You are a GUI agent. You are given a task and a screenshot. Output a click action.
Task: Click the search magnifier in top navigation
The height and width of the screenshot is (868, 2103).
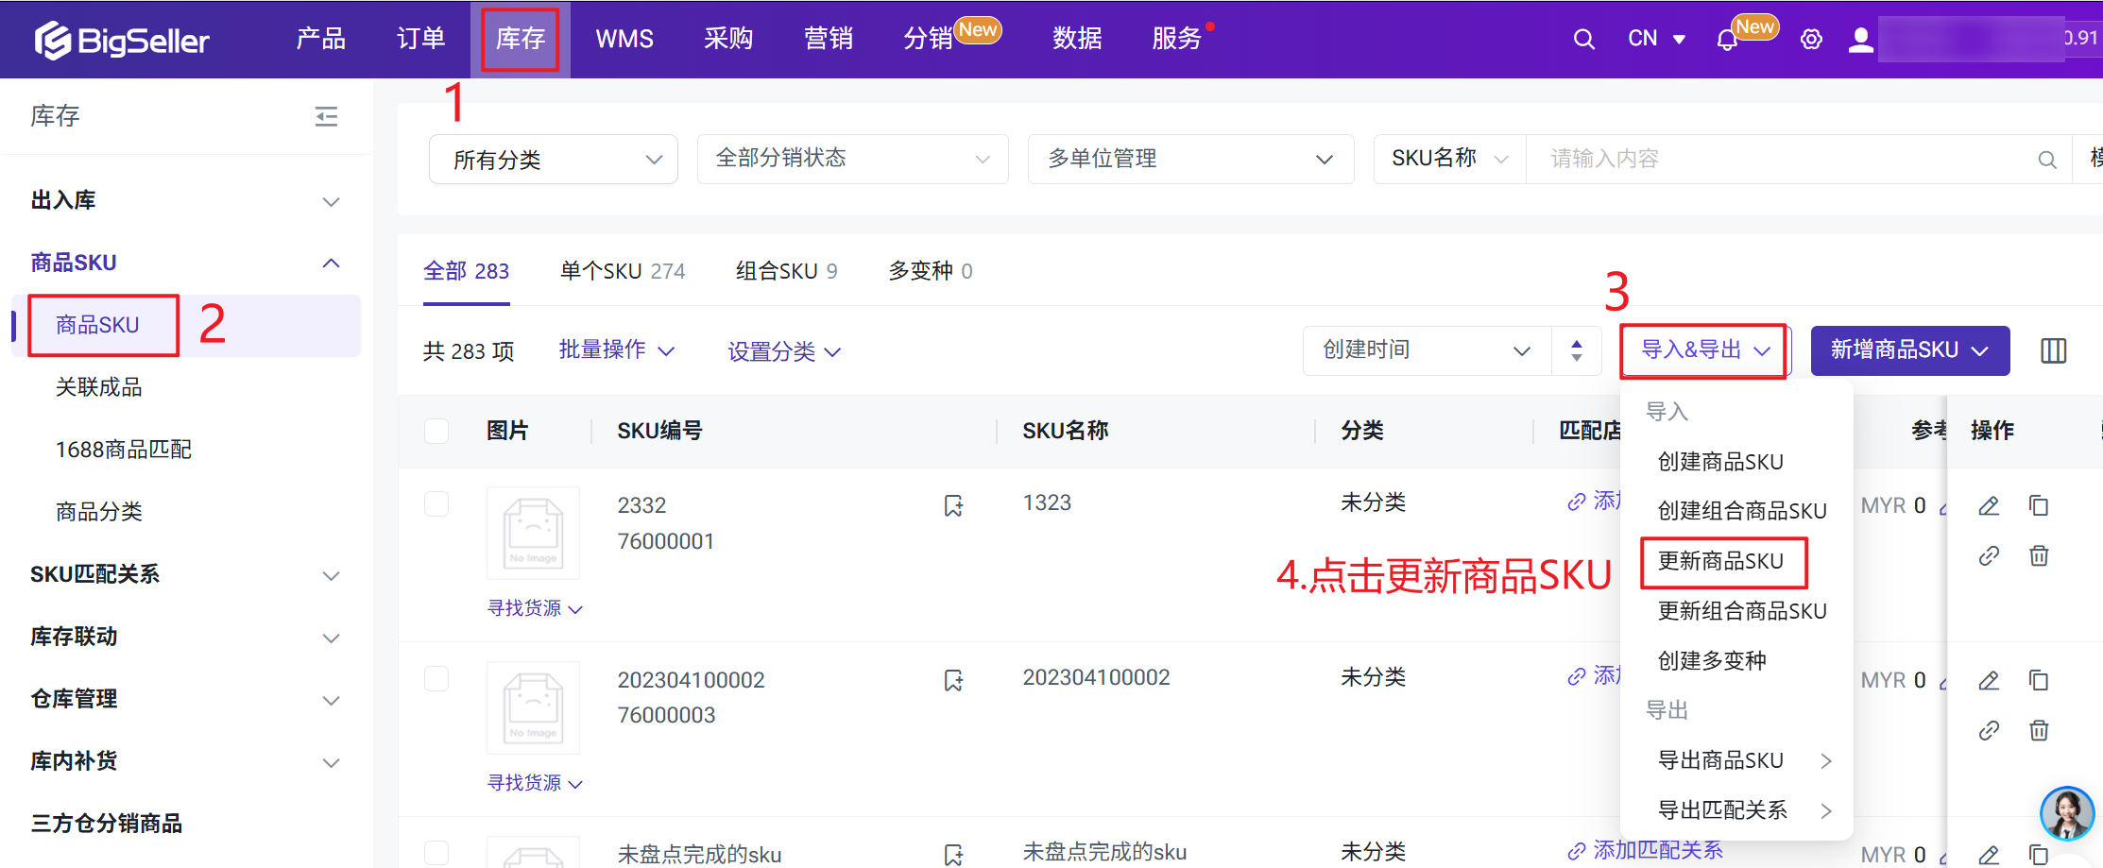[x=1583, y=39]
